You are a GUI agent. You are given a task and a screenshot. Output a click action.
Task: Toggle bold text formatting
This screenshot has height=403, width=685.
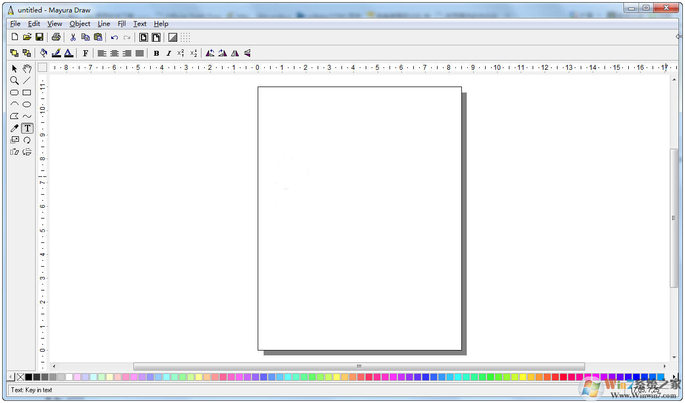(x=156, y=53)
